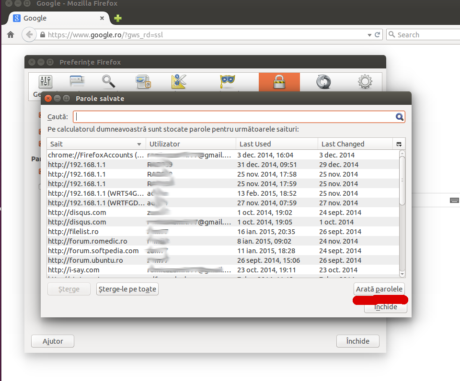The image size is (460, 381).
Task: Select the http://i-say.com row
Action: click(x=223, y=270)
